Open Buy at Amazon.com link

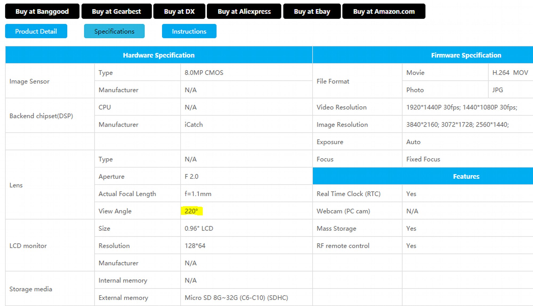point(384,11)
